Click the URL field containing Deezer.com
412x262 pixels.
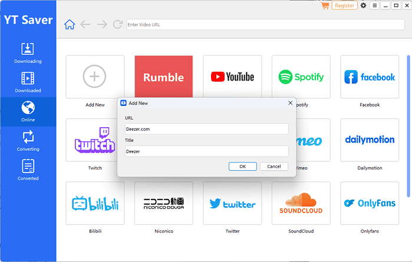pos(206,129)
